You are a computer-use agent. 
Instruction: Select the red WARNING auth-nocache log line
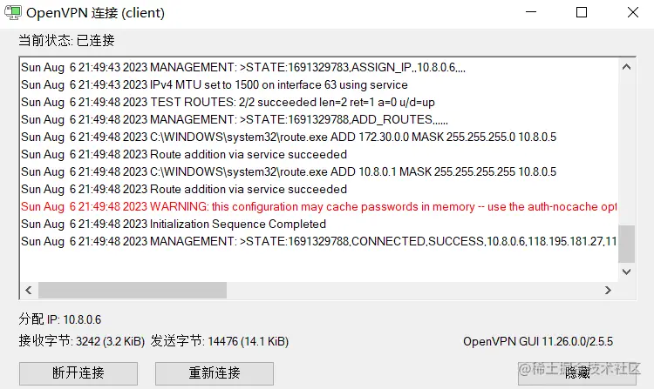[318, 207]
